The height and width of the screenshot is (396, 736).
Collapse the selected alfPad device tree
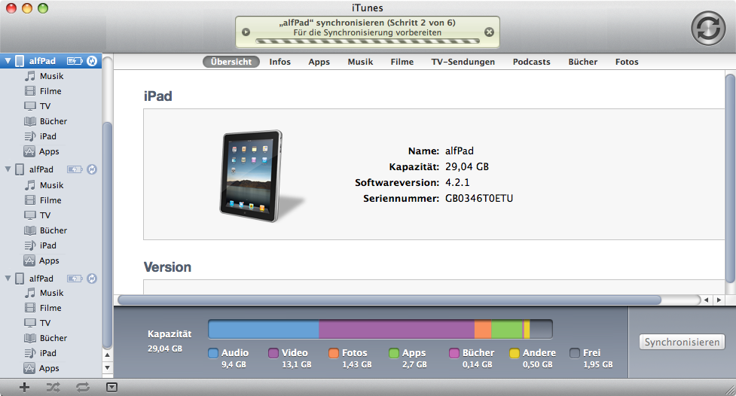tap(8, 60)
